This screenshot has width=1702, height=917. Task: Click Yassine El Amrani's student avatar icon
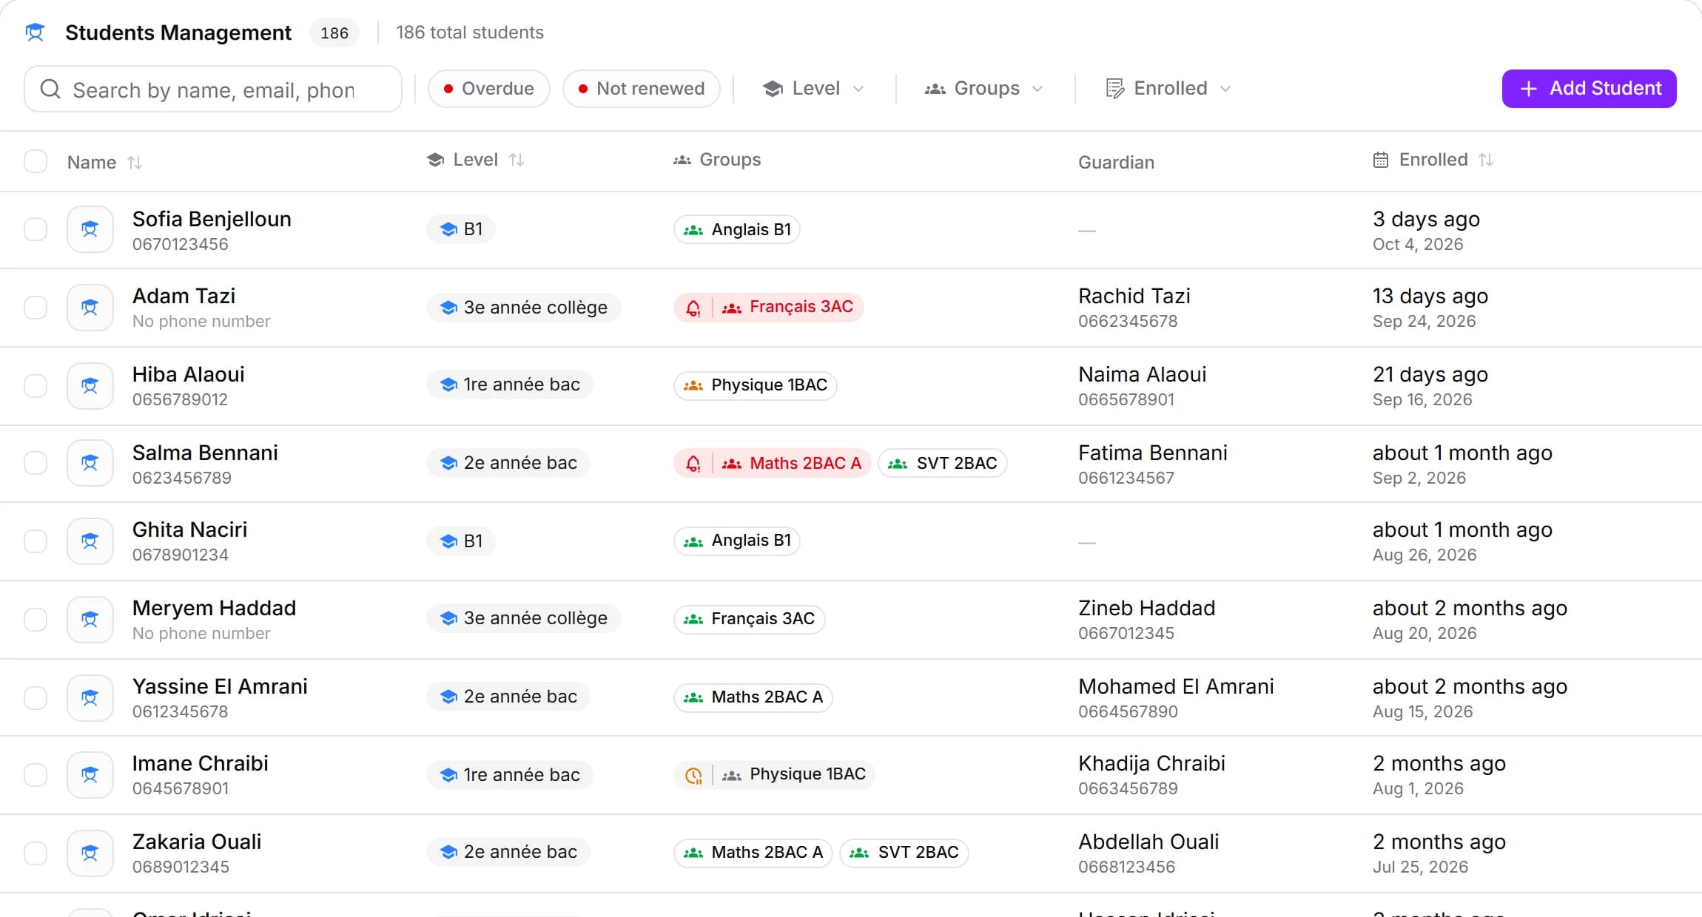pyautogui.click(x=90, y=697)
